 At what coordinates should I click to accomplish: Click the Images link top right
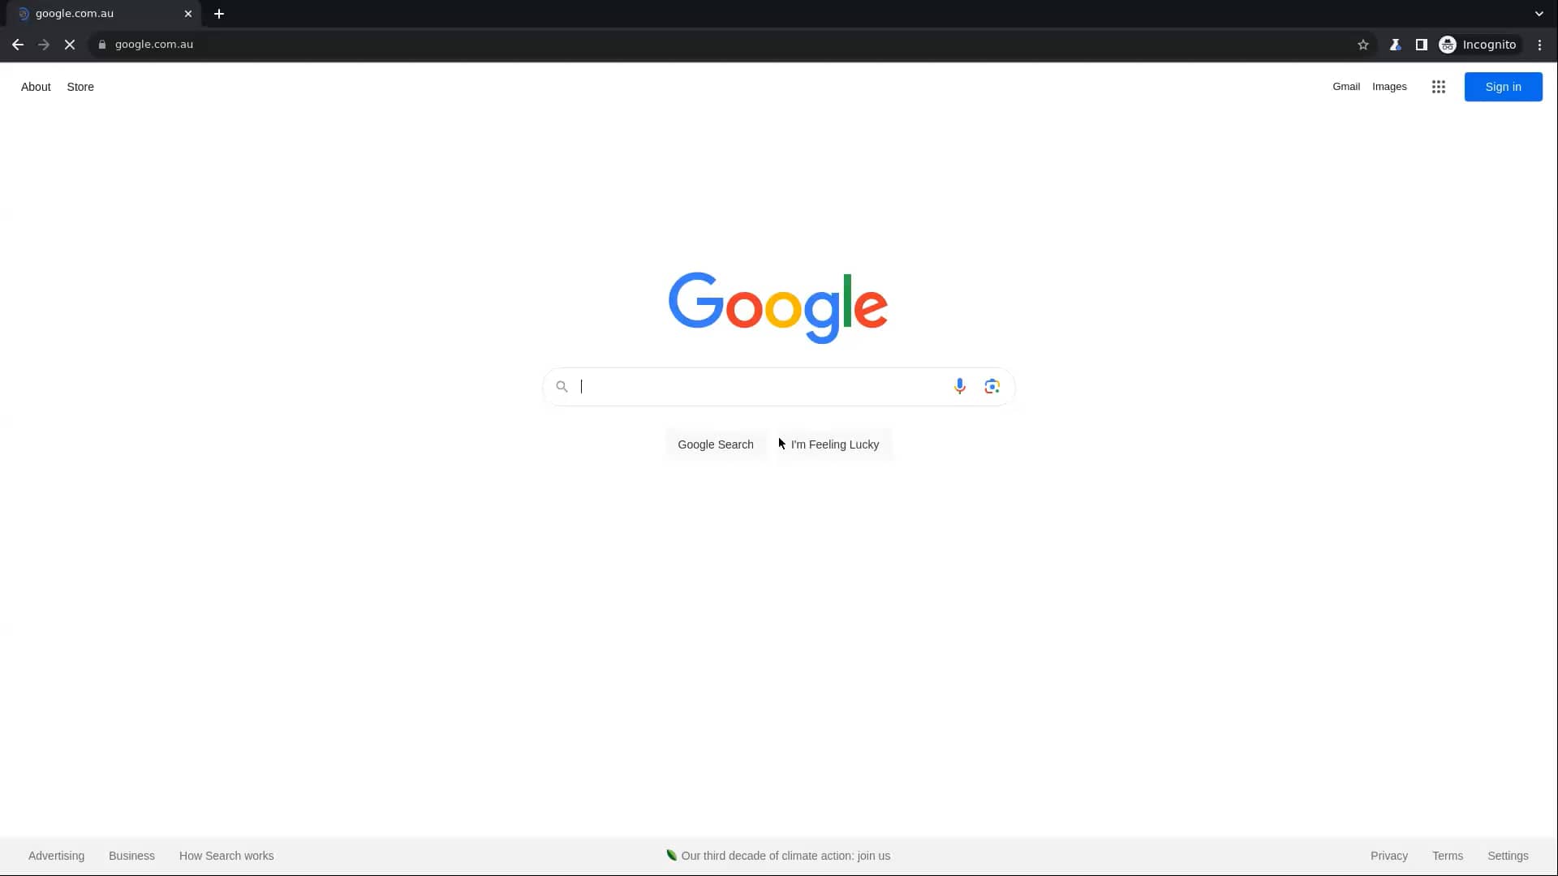tap(1389, 87)
